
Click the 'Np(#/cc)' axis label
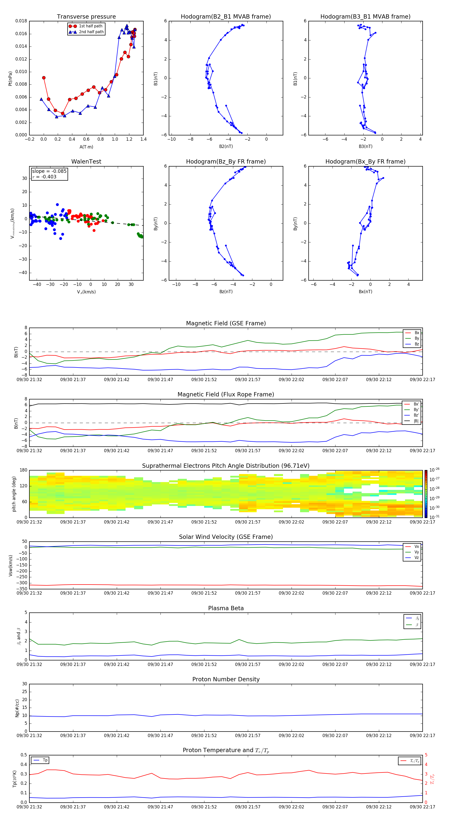point(17,708)
